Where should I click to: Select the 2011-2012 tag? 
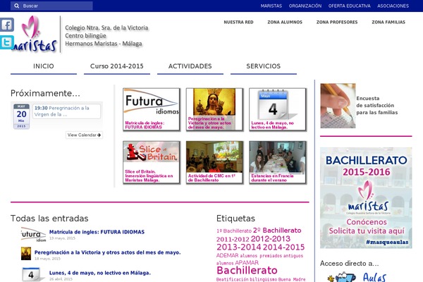pos(233,240)
